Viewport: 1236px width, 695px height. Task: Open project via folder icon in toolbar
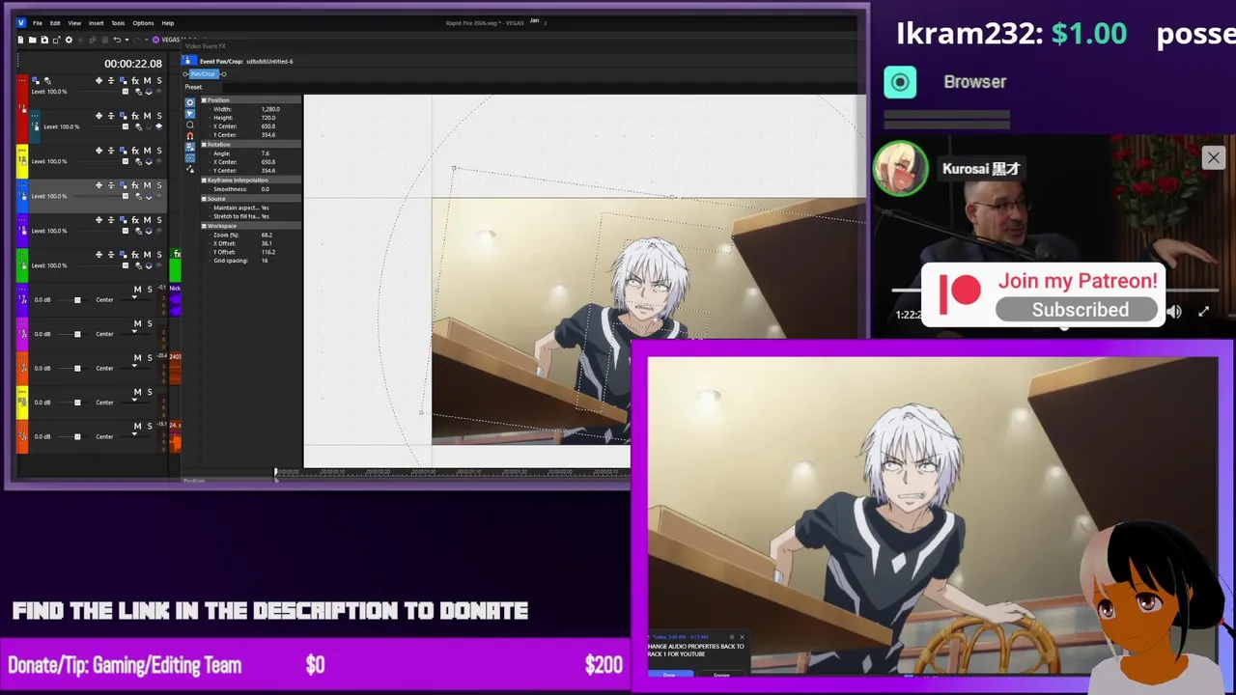pos(32,40)
